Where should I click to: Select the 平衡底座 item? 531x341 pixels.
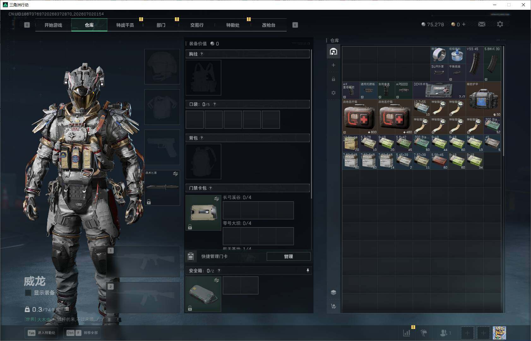457,73
